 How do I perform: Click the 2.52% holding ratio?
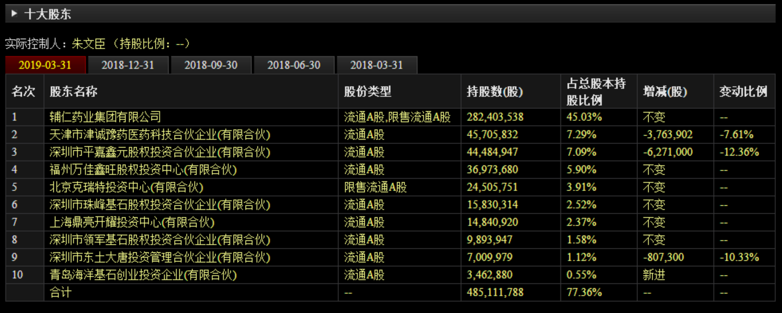(x=582, y=205)
